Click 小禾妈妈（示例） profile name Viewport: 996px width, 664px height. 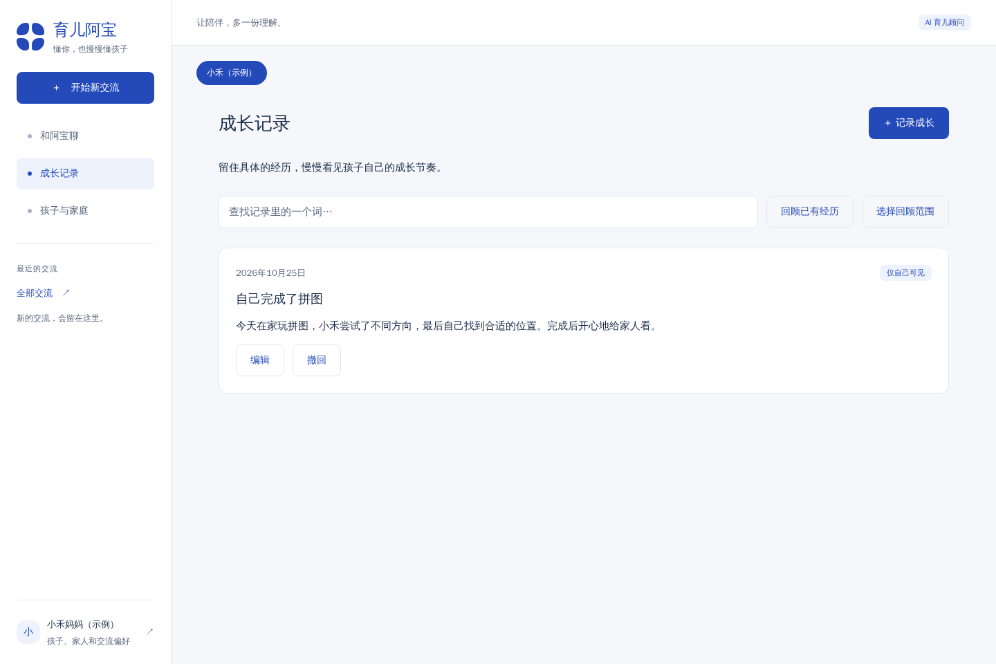[x=83, y=625]
